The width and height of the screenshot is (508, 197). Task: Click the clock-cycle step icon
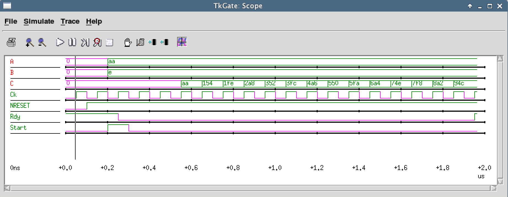click(x=97, y=42)
